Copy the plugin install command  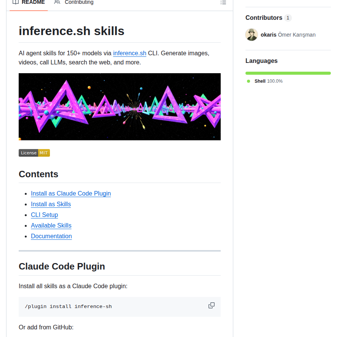212,305
